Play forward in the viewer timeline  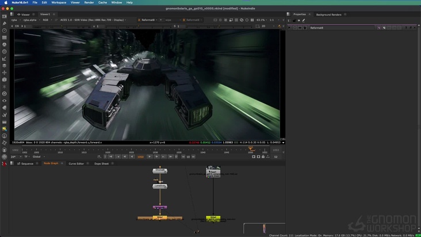(150, 156)
